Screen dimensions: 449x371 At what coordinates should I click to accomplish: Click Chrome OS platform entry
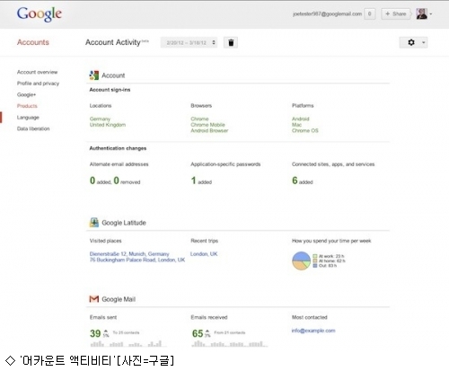point(305,130)
